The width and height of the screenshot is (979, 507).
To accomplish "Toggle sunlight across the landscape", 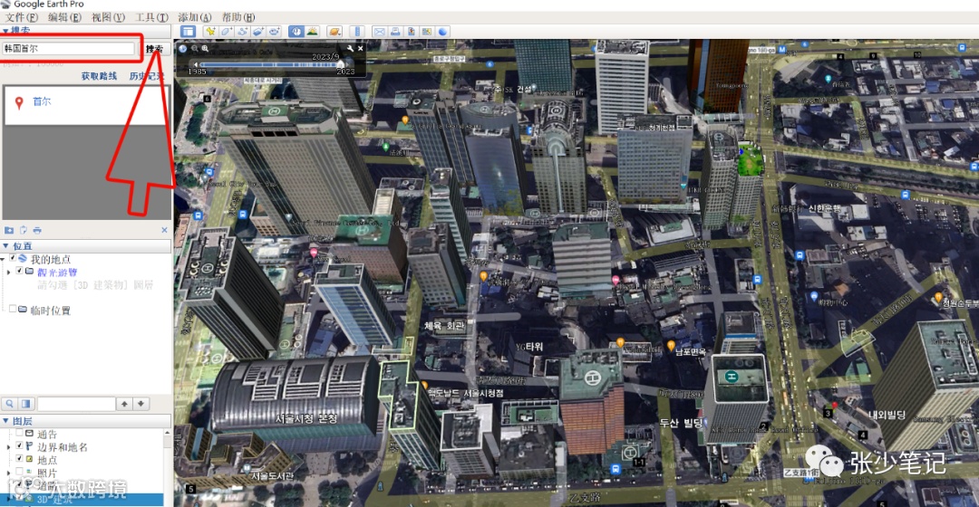I will point(312,31).
